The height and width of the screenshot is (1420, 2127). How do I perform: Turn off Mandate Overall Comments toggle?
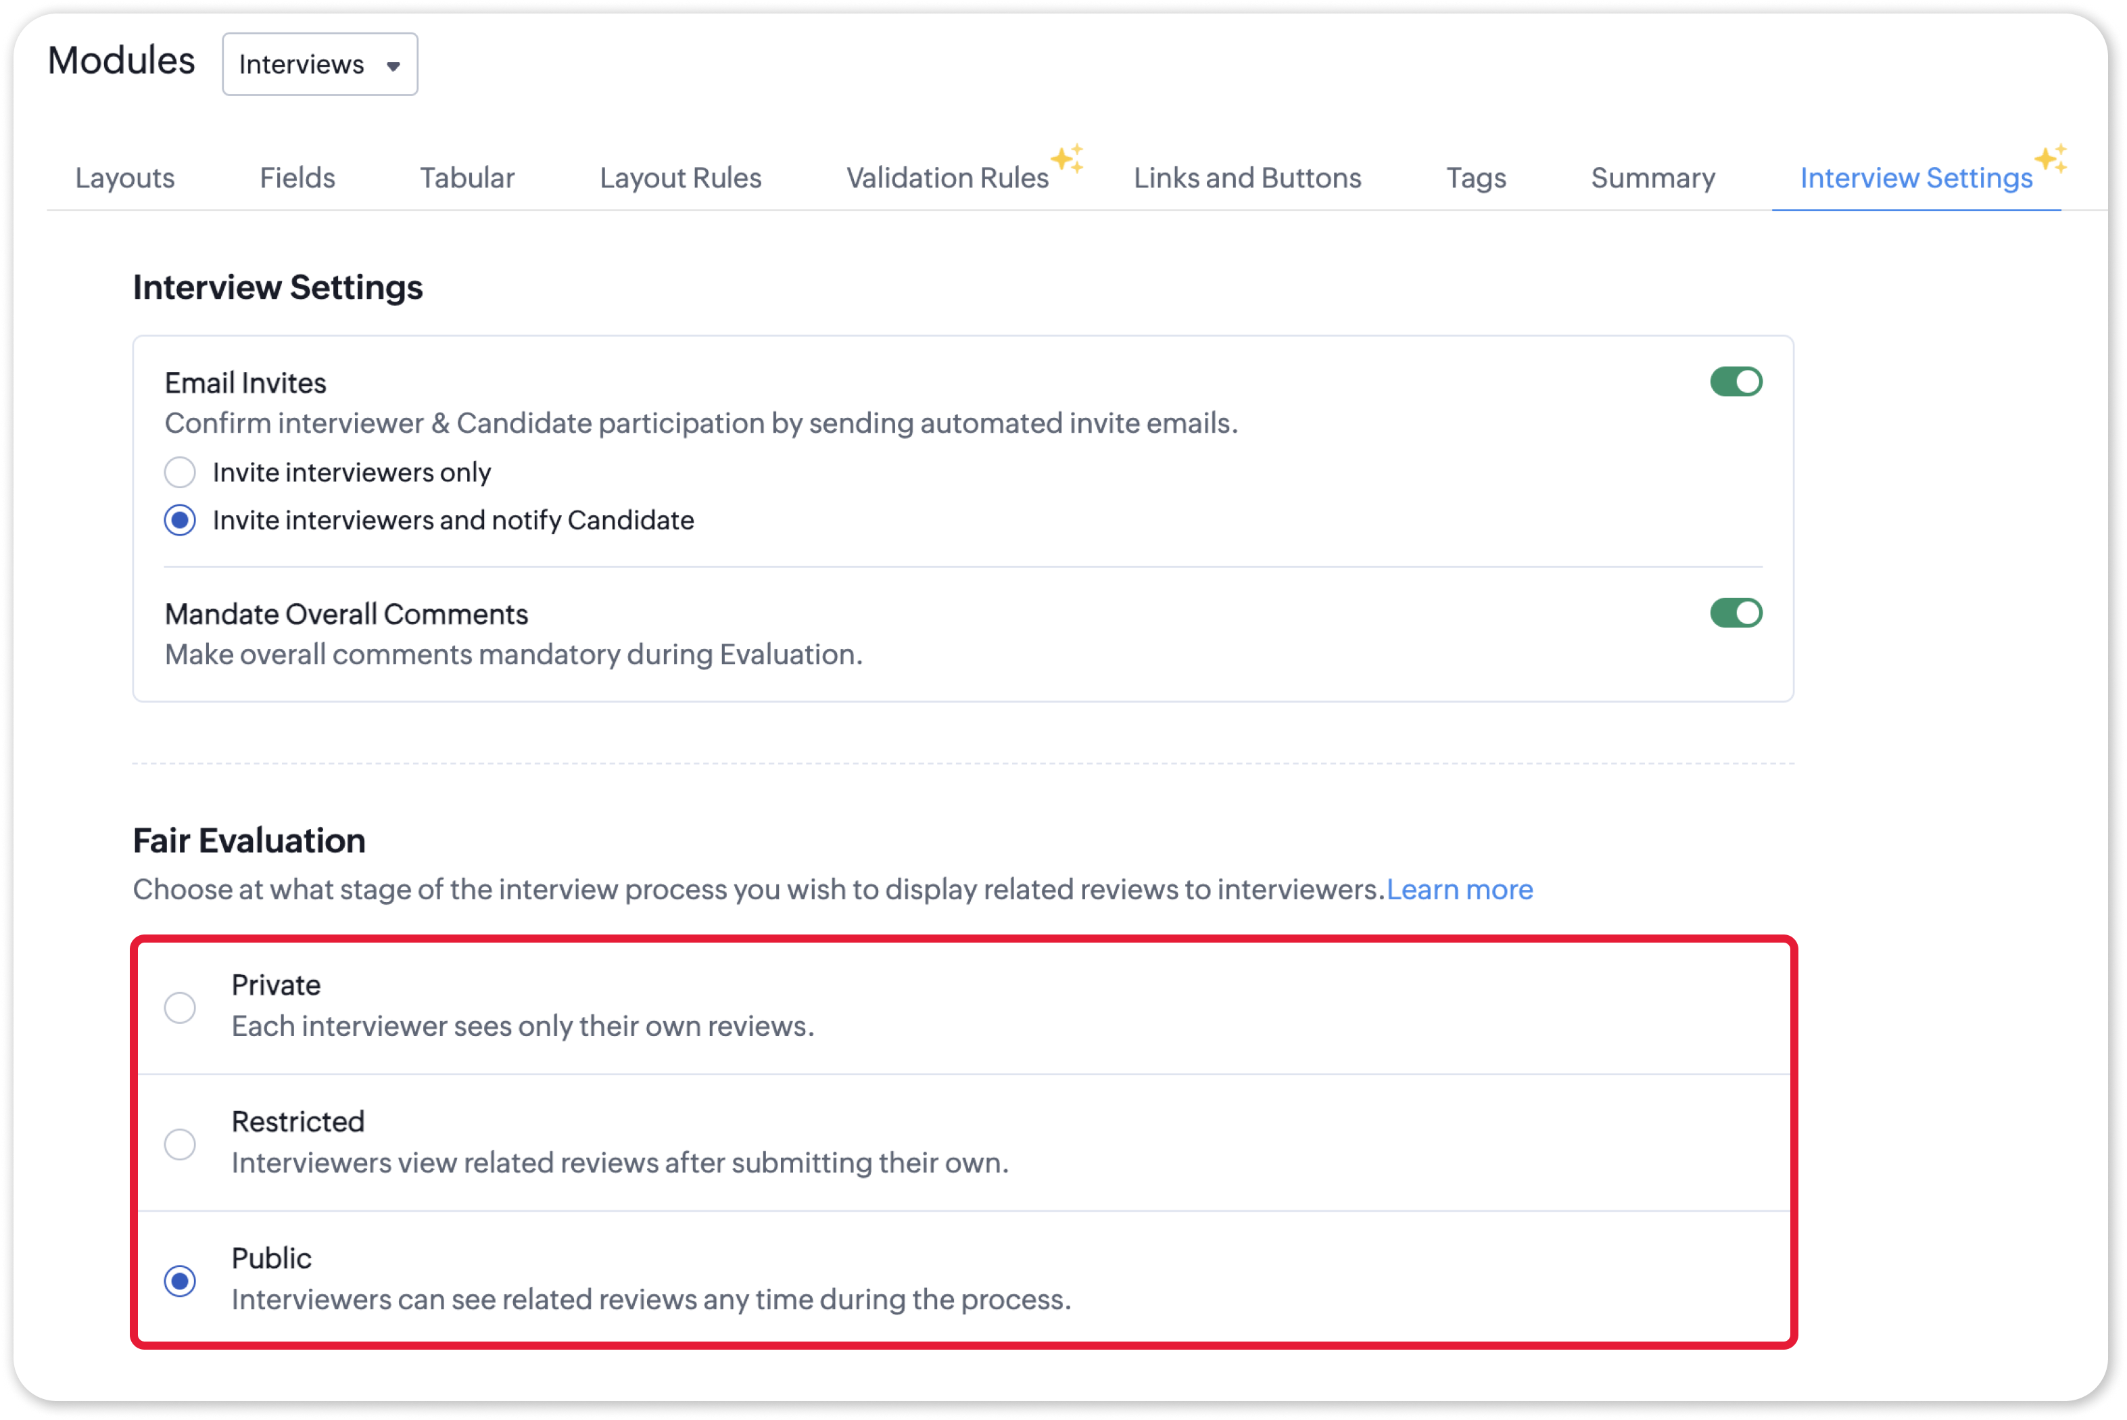[1735, 613]
